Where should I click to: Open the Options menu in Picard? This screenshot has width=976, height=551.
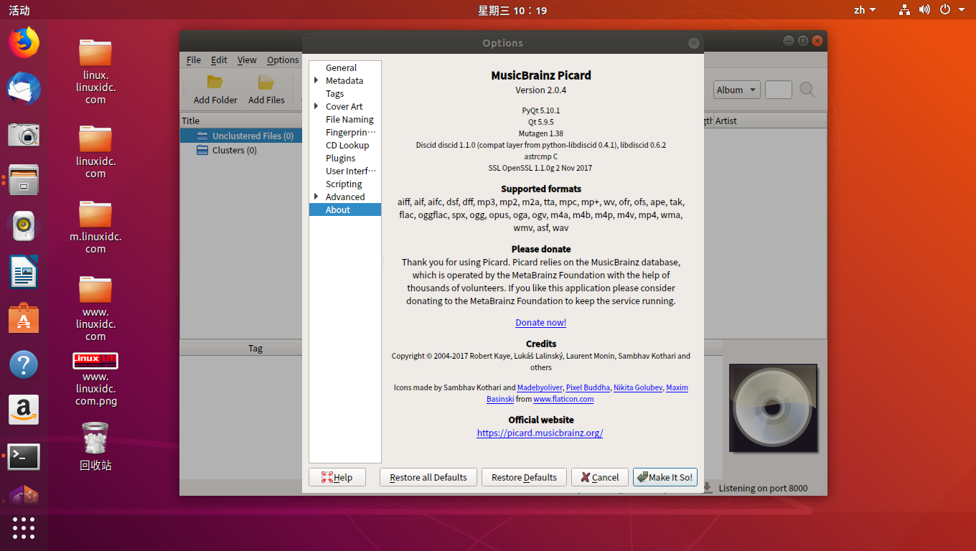pos(283,60)
